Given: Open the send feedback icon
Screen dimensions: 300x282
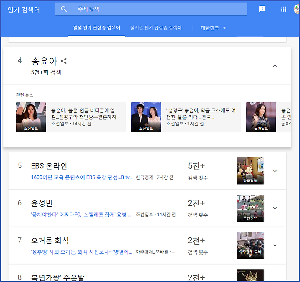Looking at the screenshot, I should (x=262, y=9).
